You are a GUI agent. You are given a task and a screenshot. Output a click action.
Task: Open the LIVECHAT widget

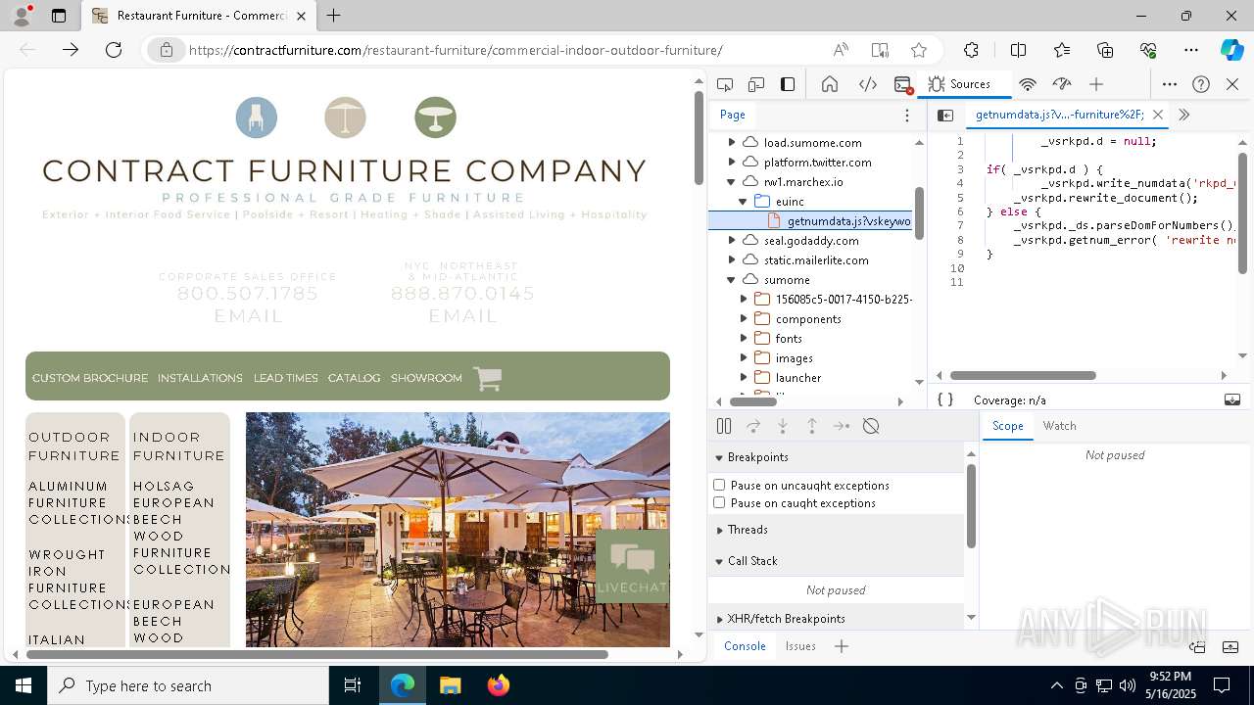point(632,566)
